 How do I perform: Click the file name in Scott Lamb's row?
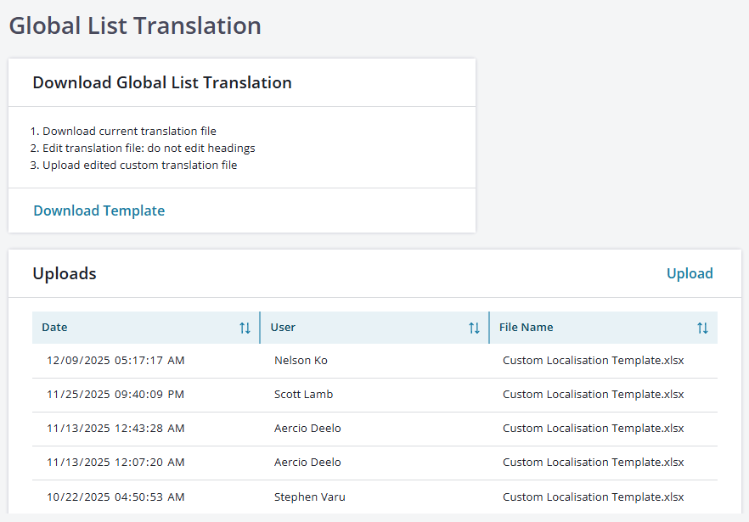593,395
